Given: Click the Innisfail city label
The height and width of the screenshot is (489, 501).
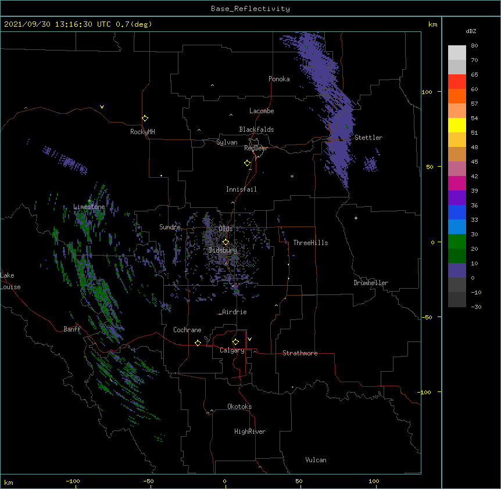Looking at the screenshot, I should [241, 189].
